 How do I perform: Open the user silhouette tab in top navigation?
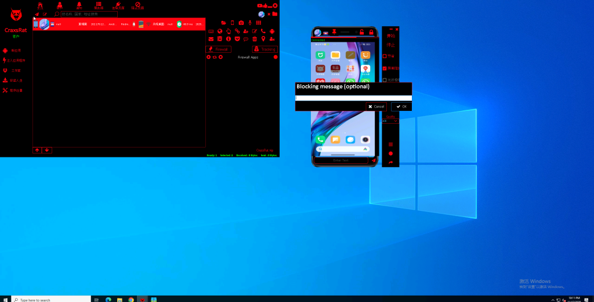click(x=60, y=5)
